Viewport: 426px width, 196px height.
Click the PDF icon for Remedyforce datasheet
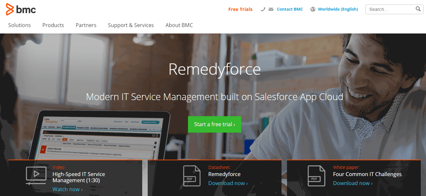point(192,176)
